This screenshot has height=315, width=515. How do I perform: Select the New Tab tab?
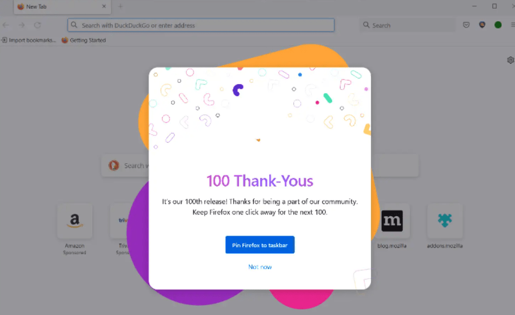click(x=57, y=7)
